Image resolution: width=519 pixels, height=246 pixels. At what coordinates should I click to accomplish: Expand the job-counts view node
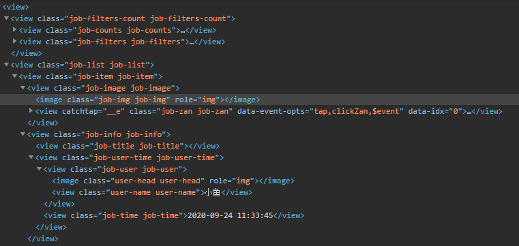pos(14,30)
